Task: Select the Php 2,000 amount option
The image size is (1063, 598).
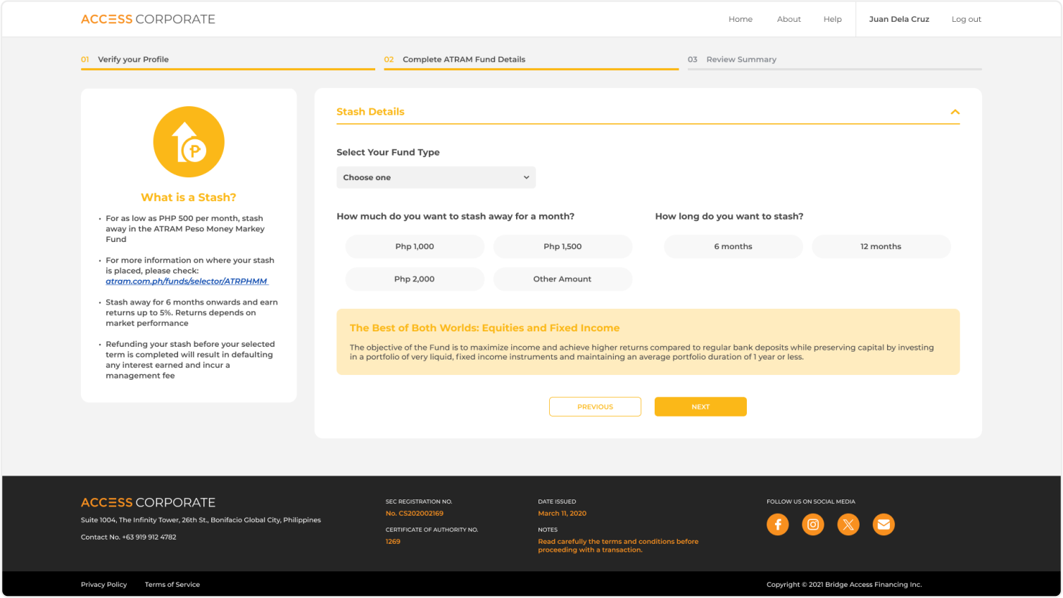Action: [415, 279]
